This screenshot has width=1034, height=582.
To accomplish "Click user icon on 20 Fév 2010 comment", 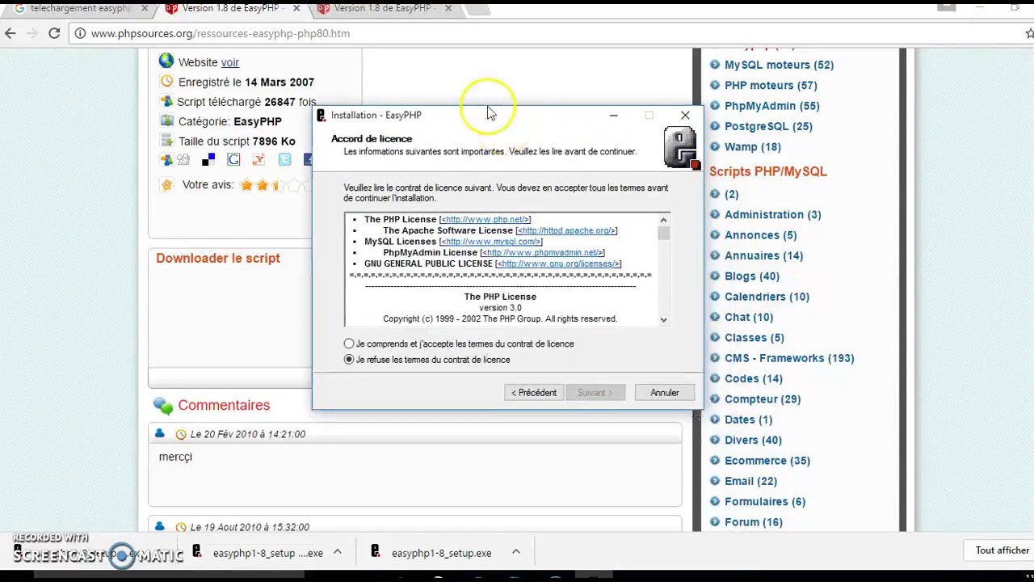I will pos(159,434).
